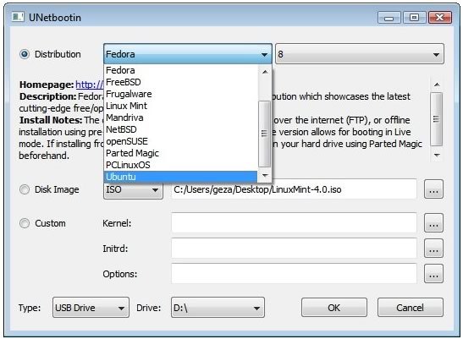This screenshot has height=339, width=463.
Task: Expand the Drive D:\ dropdown
Action: click(218, 308)
